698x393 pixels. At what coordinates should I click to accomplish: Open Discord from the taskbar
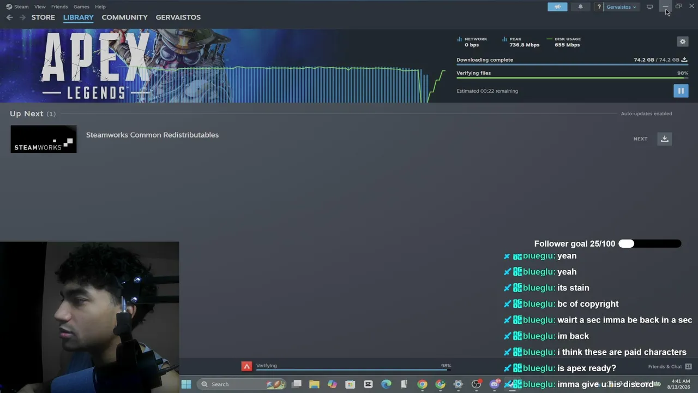[494, 384]
